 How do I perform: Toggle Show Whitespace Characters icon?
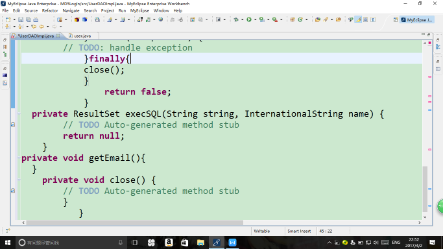[x=373, y=19]
